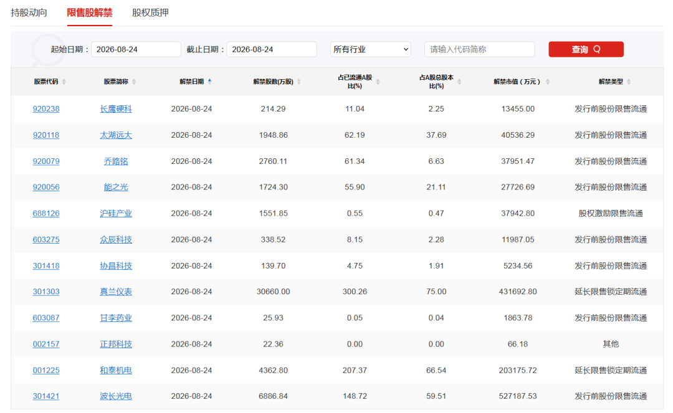Select 太湖远大's 1948.86 shares cell
The width and height of the screenshot is (673, 413).
coord(273,135)
